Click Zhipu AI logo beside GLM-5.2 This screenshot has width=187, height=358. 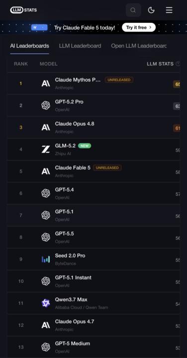click(x=46, y=149)
